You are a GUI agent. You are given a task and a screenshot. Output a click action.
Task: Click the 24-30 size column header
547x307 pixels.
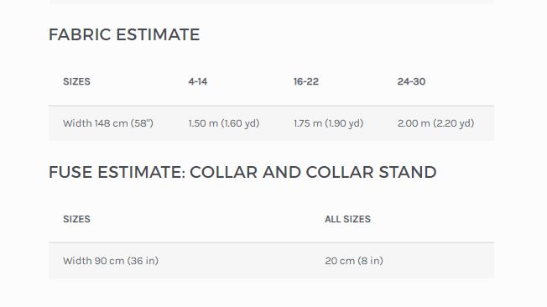point(411,81)
